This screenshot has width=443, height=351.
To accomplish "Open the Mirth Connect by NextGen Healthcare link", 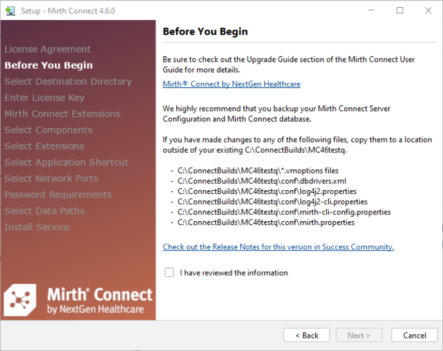I will tap(231, 84).
